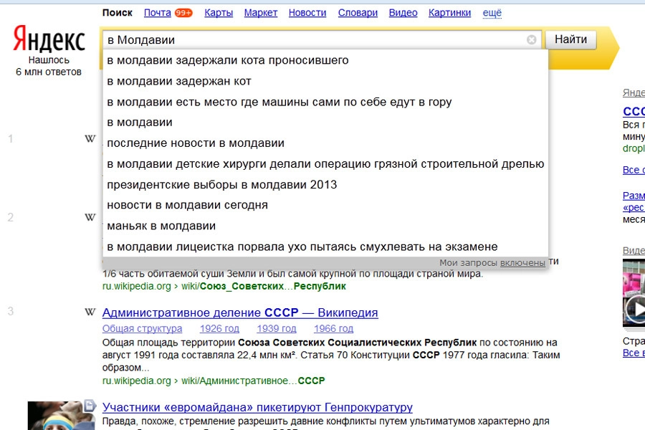Viewport: 645px width, 430px height.
Task: Expand the 'ещё' services menu
Action: 492,13
